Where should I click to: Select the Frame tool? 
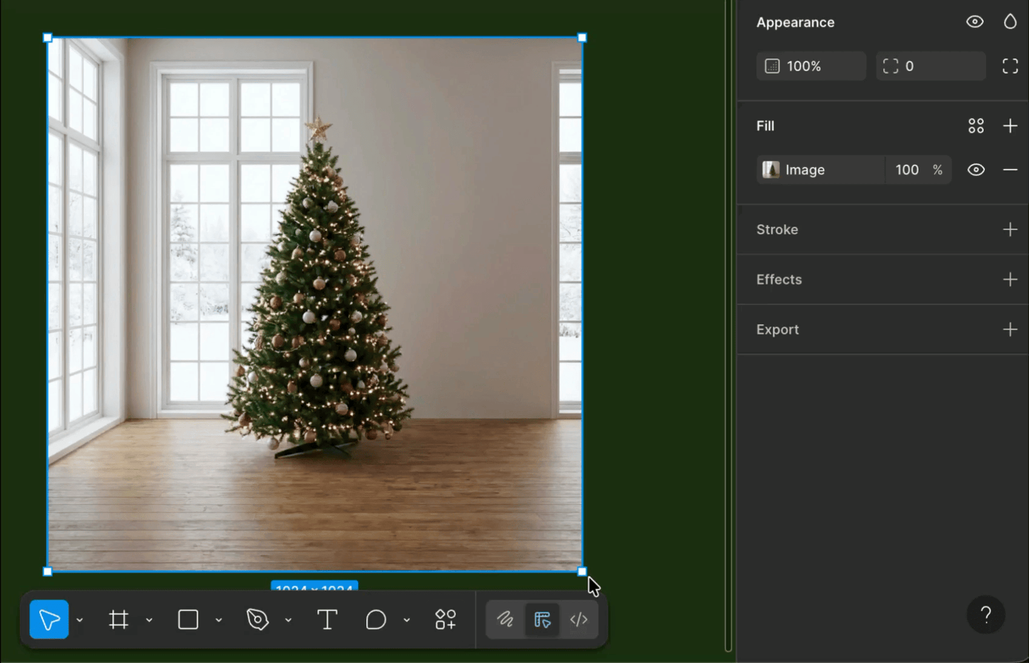(x=119, y=619)
